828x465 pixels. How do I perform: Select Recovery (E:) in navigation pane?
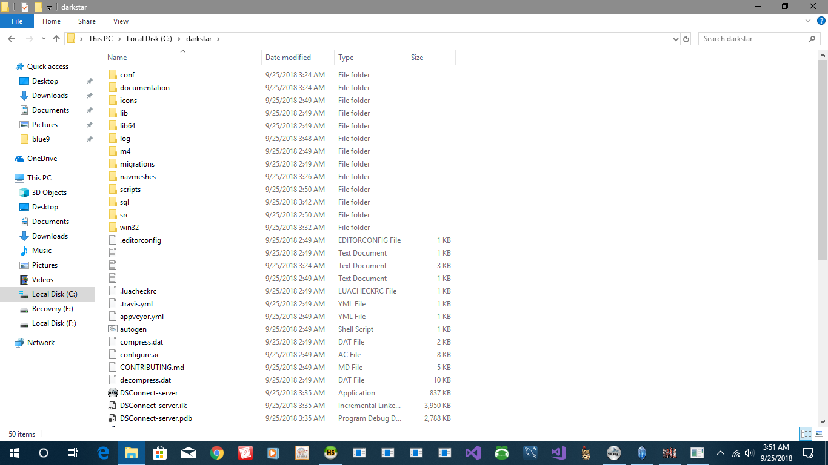[x=52, y=309]
